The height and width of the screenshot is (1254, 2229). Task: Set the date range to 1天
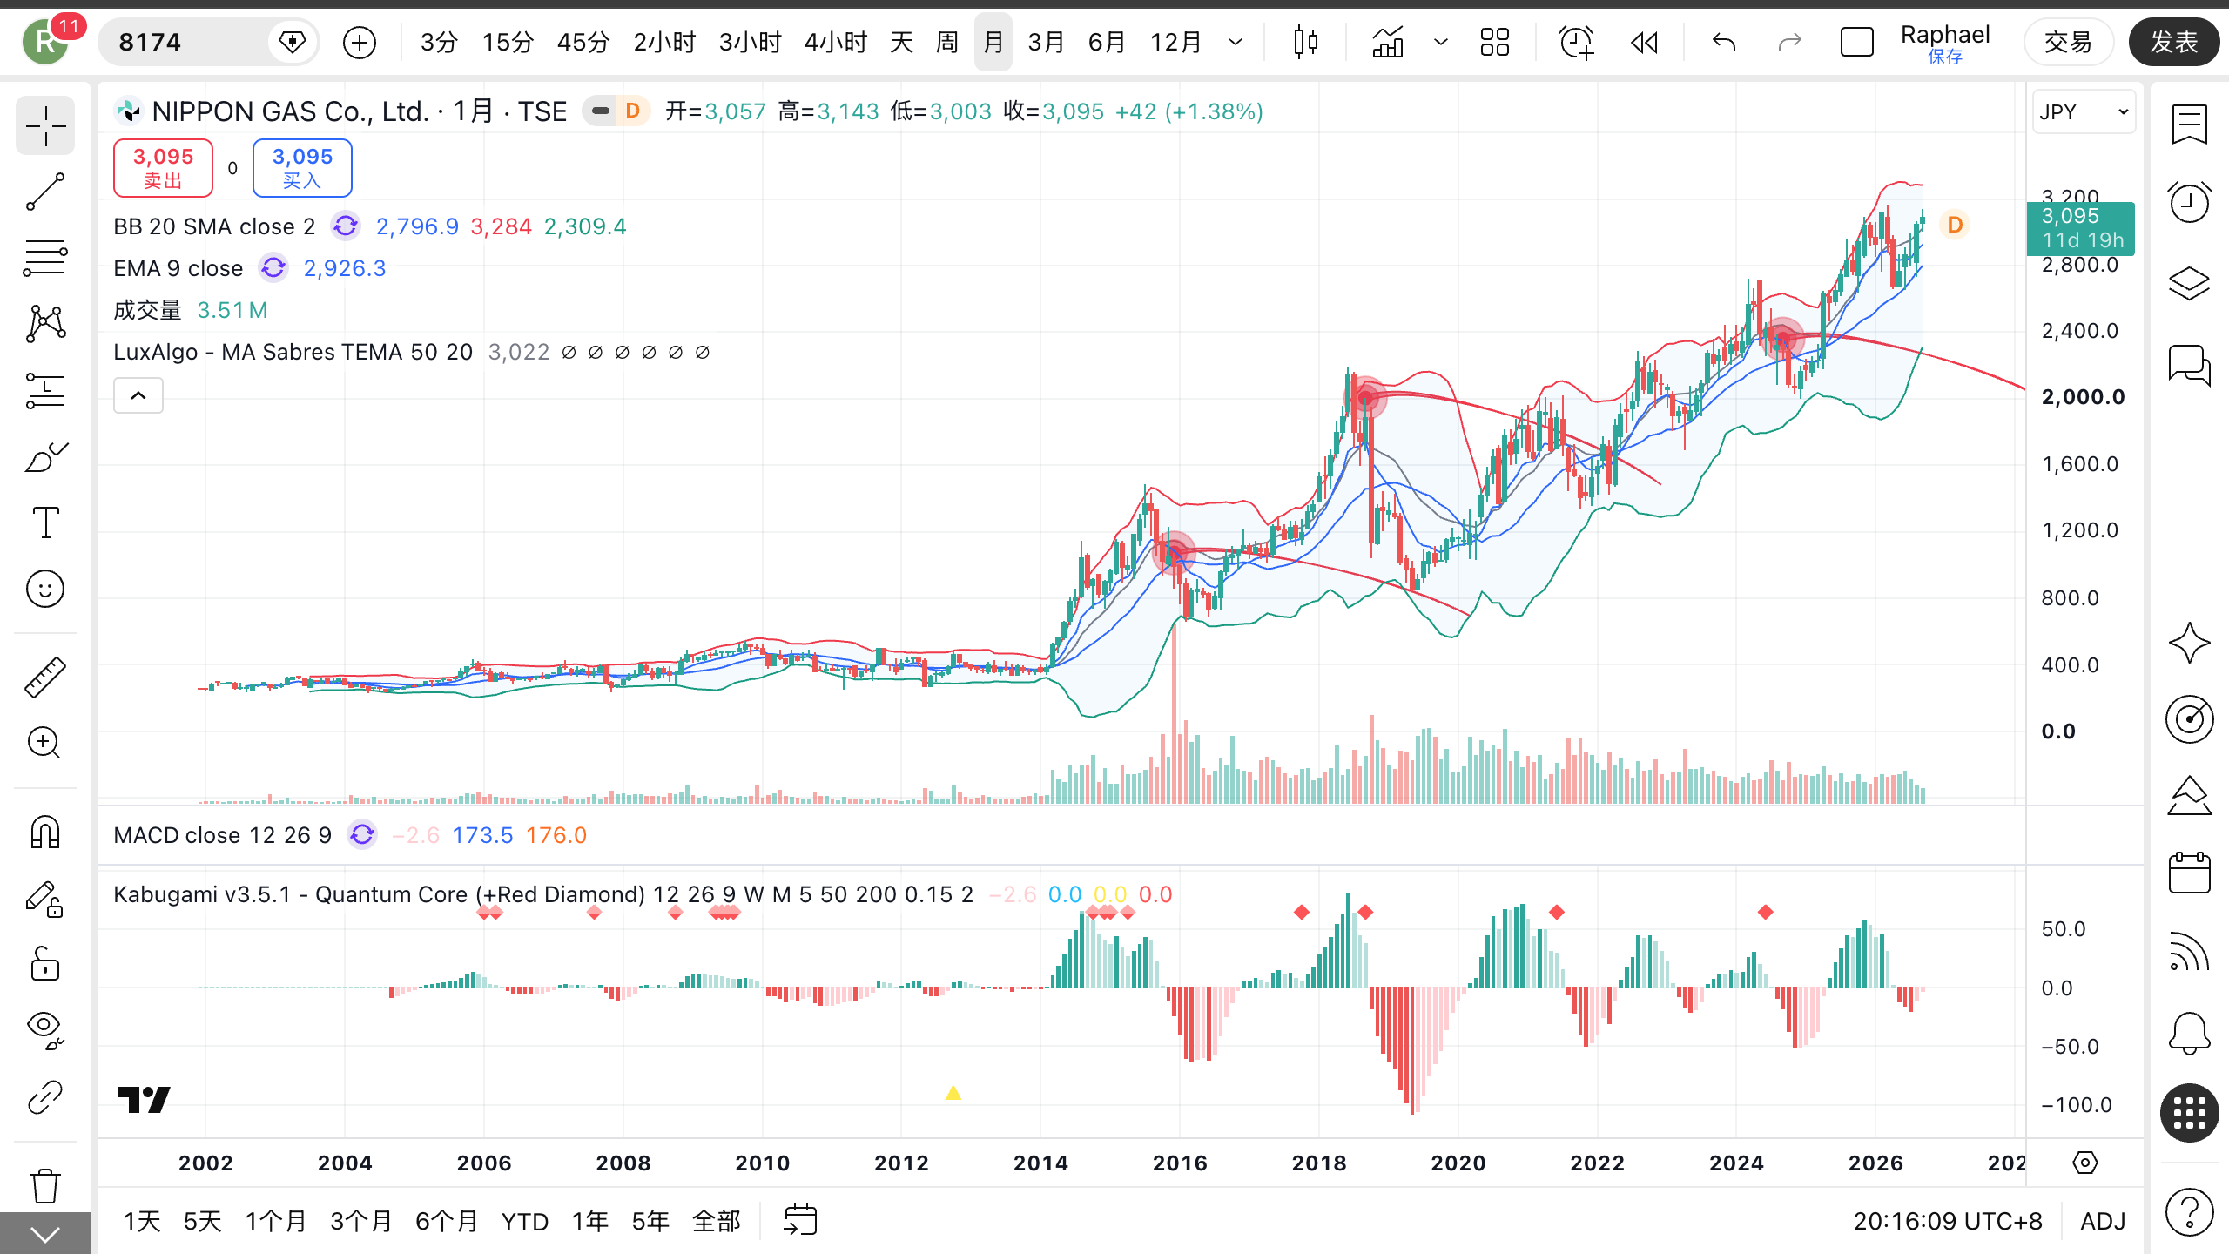click(x=142, y=1221)
